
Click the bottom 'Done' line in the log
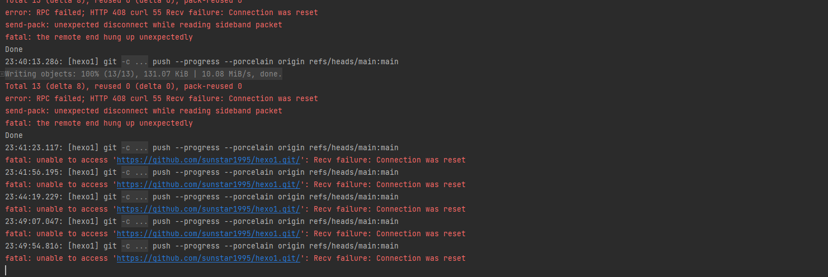(x=14, y=136)
